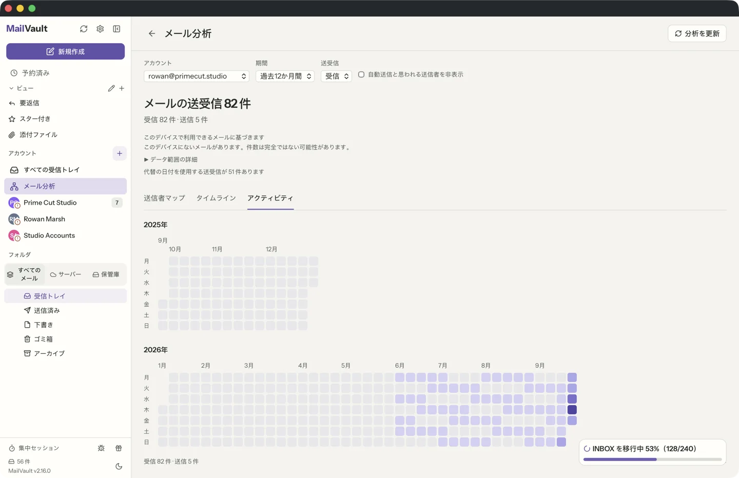739x478 pixels.
Task: Go back using the left arrow
Action: (x=152, y=33)
